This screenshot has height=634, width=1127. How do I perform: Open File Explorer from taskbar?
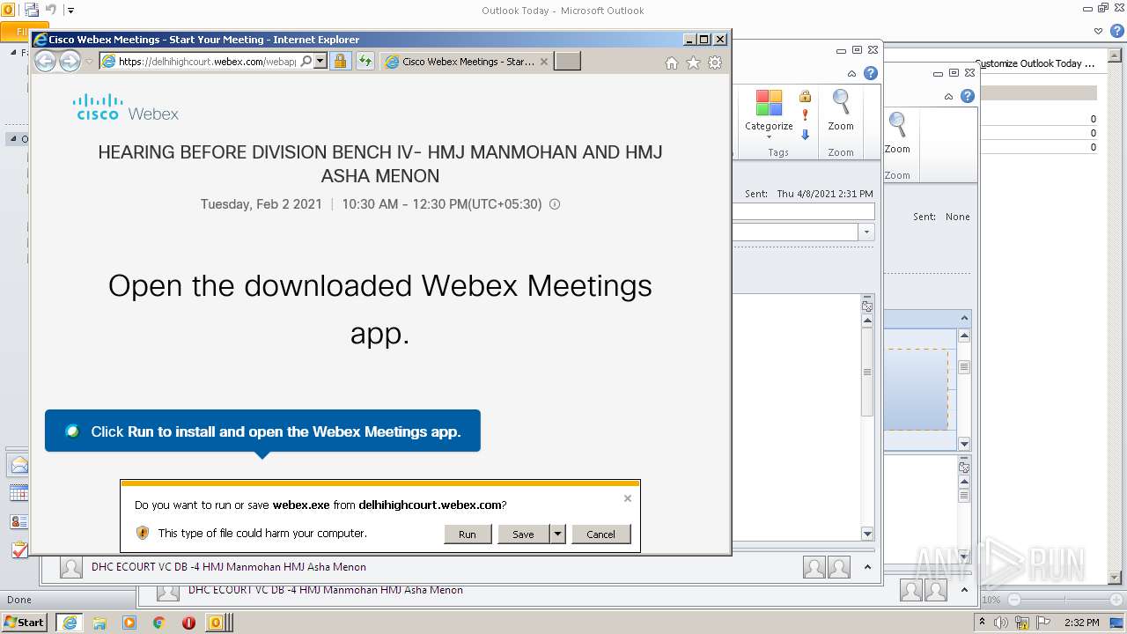point(99,623)
